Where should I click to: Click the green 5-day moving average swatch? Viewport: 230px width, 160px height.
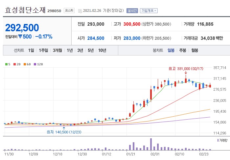pyautogui.click(x=6, y=64)
